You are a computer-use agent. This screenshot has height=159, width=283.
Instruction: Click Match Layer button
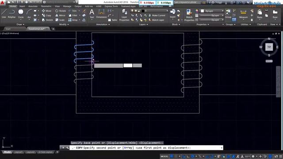[x=156, y=20]
